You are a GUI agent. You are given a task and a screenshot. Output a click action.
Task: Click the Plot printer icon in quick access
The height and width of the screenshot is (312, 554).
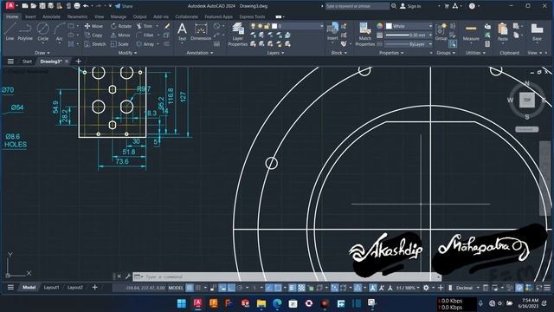[x=77, y=6]
